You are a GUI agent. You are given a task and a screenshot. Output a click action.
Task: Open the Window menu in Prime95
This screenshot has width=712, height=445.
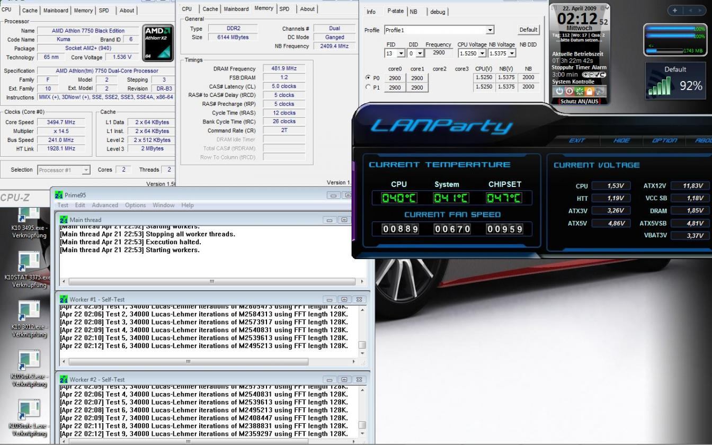[164, 205]
